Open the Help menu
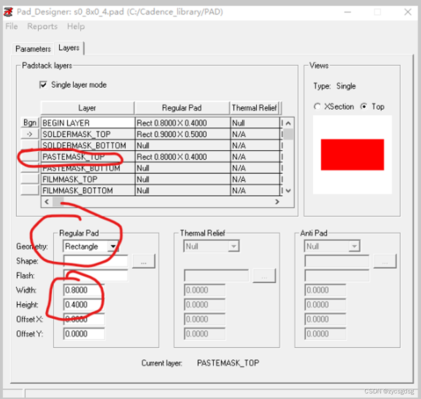The width and height of the screenshot is (421, 399). (76, 27)
